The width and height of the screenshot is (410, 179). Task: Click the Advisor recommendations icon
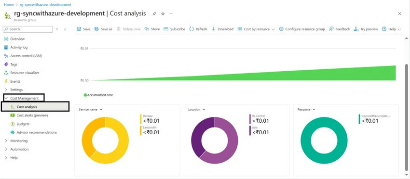pos(13,132)
